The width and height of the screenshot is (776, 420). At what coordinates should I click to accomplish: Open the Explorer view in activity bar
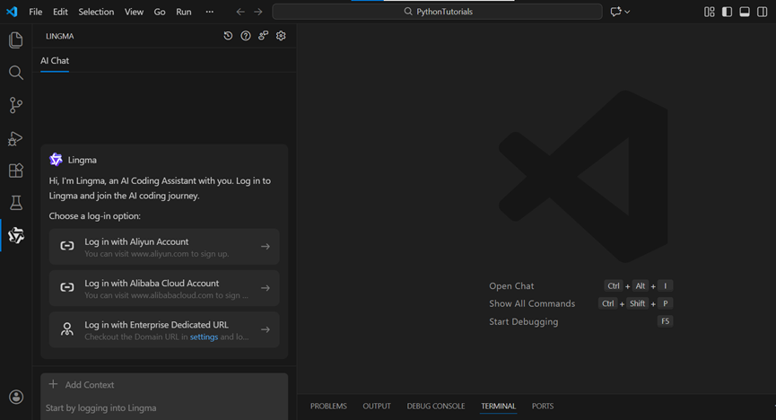(16, 40)
